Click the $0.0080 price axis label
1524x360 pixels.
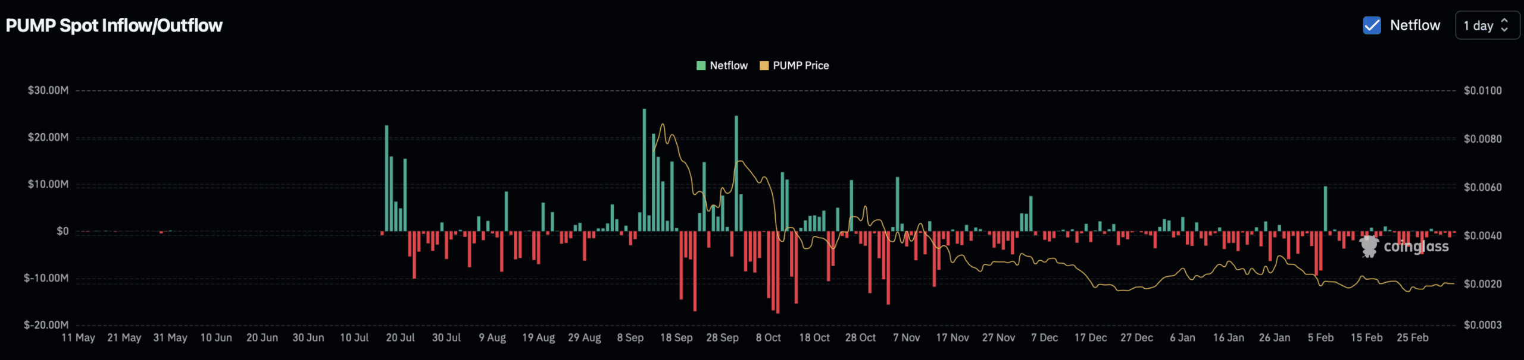1483,139
